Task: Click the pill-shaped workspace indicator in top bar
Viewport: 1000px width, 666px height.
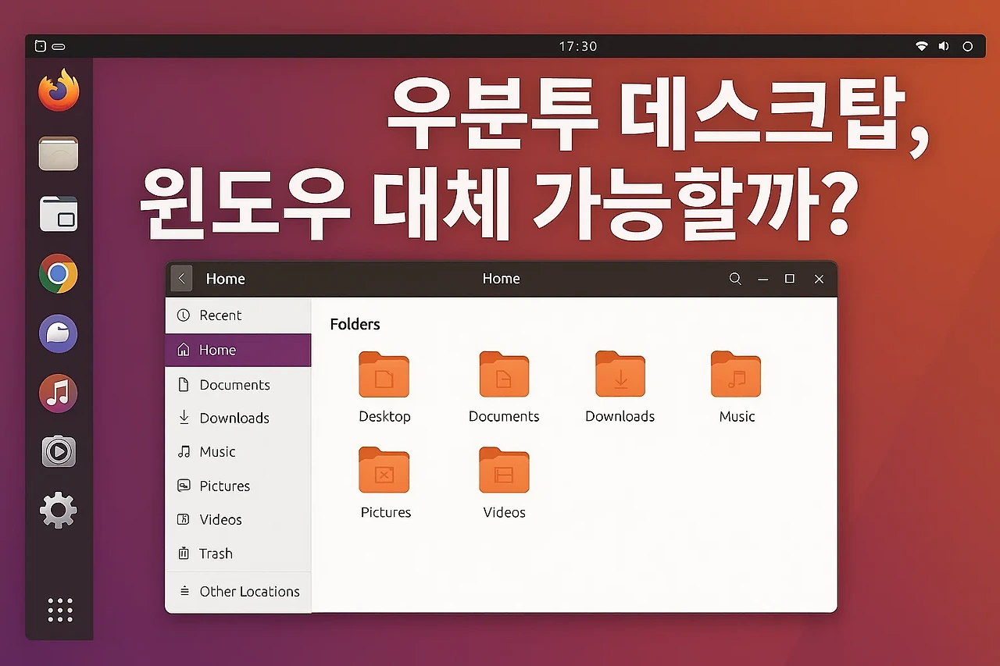Action: coord(59,47)
